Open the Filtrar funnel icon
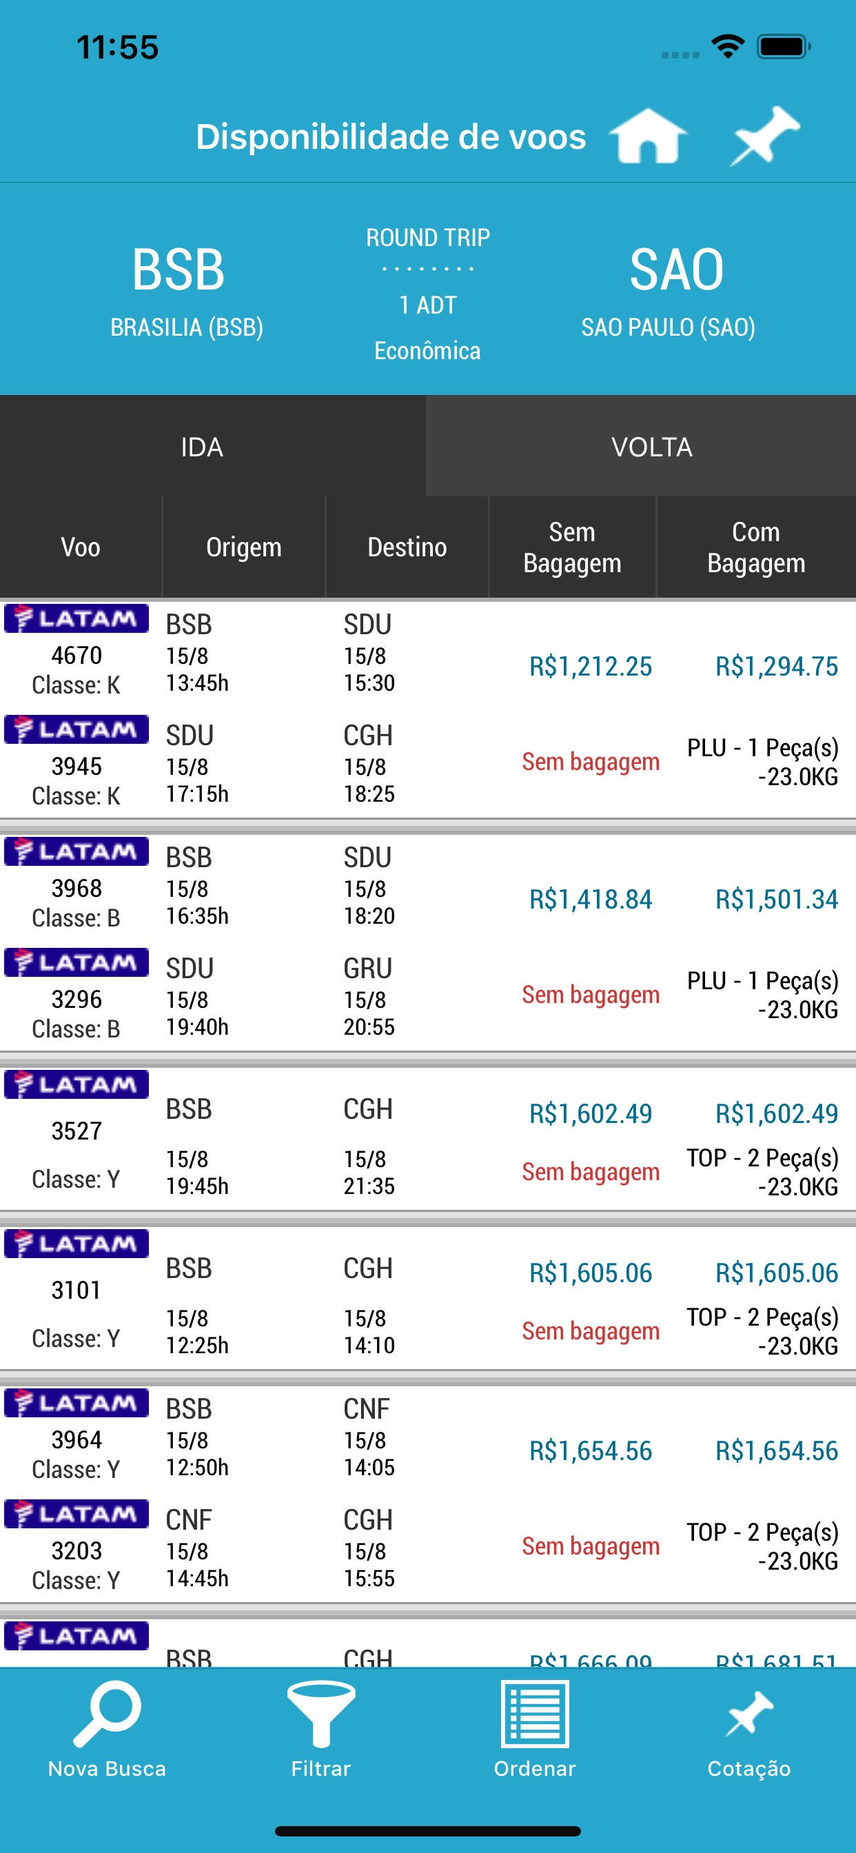This screenshot has width=856, height=1853. [x=320, y=1714]
